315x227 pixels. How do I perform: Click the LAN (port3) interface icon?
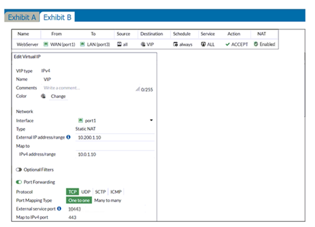83,44
